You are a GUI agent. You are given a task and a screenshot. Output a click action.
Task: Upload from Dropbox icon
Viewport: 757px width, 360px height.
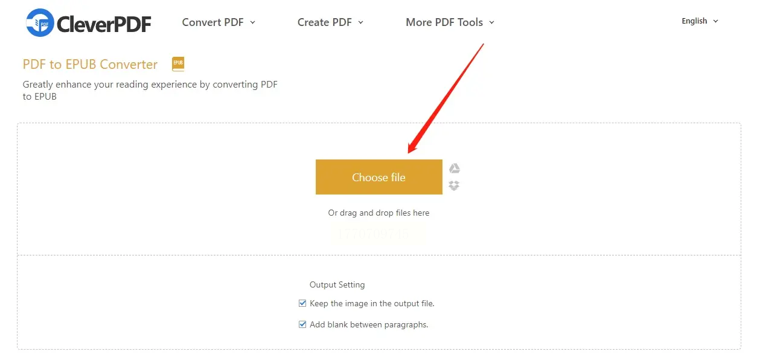click(x=455, y=185)
